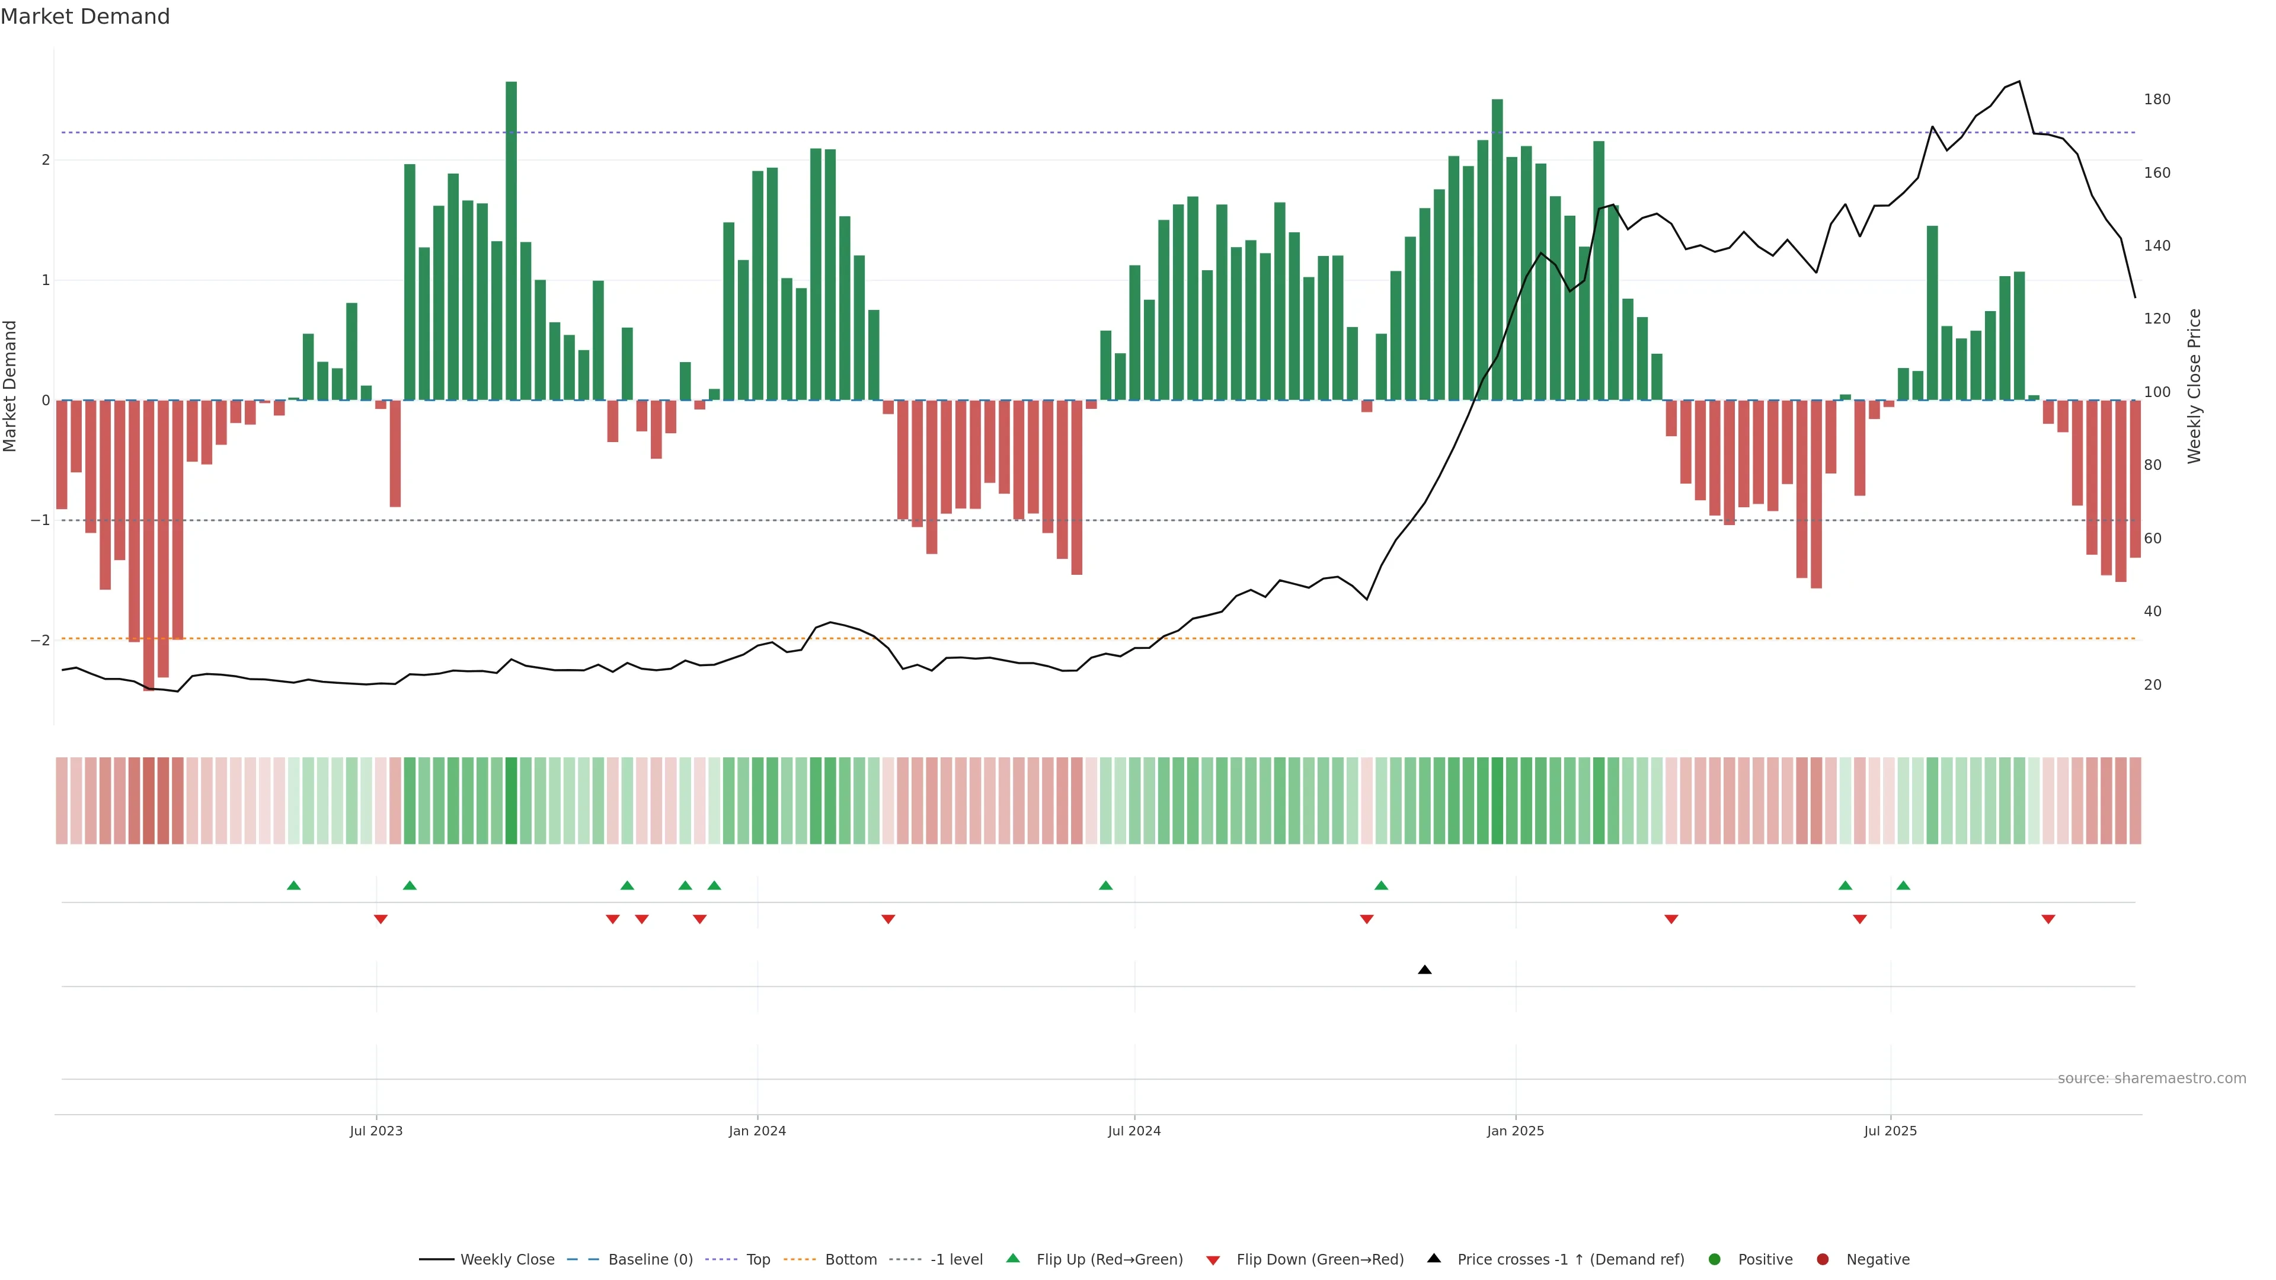Image resolution: width=2276 pixels, height=1280 pixels.
Task: Click the Weekly Close Price axis title
Action: coord(2195,386)
